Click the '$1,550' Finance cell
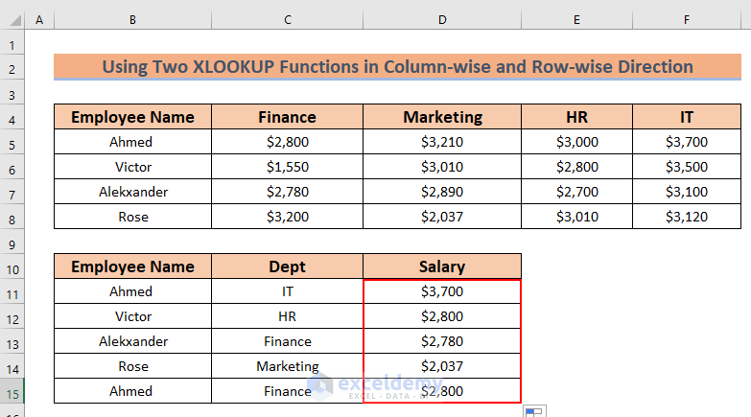Viewport: 751px width, 417px height. point(288,167)
